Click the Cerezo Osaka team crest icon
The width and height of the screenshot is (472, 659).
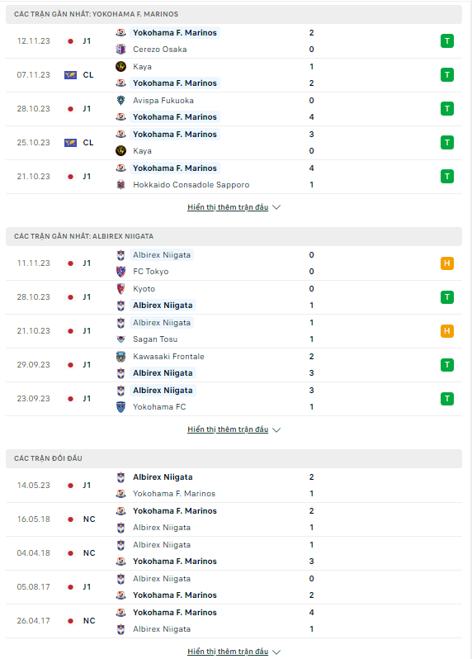point(121,50)
